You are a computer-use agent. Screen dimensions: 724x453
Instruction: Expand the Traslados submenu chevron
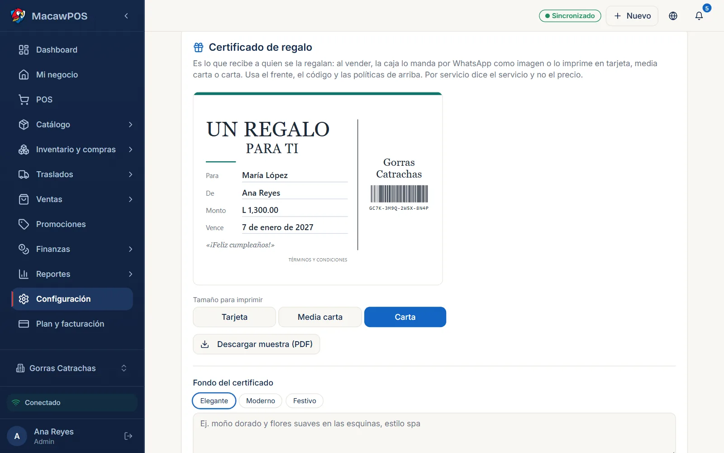tap(130, 174)
